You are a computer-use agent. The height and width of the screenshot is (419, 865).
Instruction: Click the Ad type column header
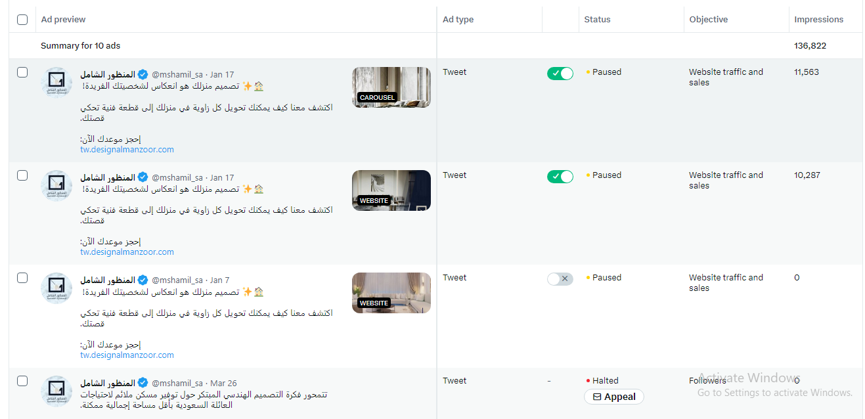point(458,20)
